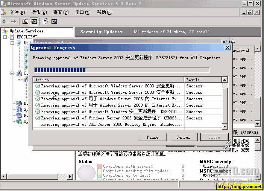Click up arrow of the action list scrollbar
The width and height of the screenshot is (264, 191).
(x=225, y=80)
